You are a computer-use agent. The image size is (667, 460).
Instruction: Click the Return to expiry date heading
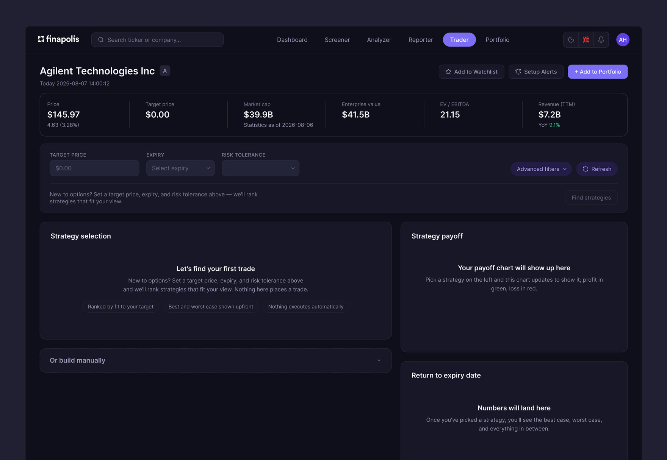click(x=446, y=375)
